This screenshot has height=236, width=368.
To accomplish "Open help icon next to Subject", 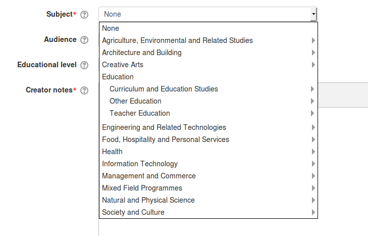I will pos(84,15).
